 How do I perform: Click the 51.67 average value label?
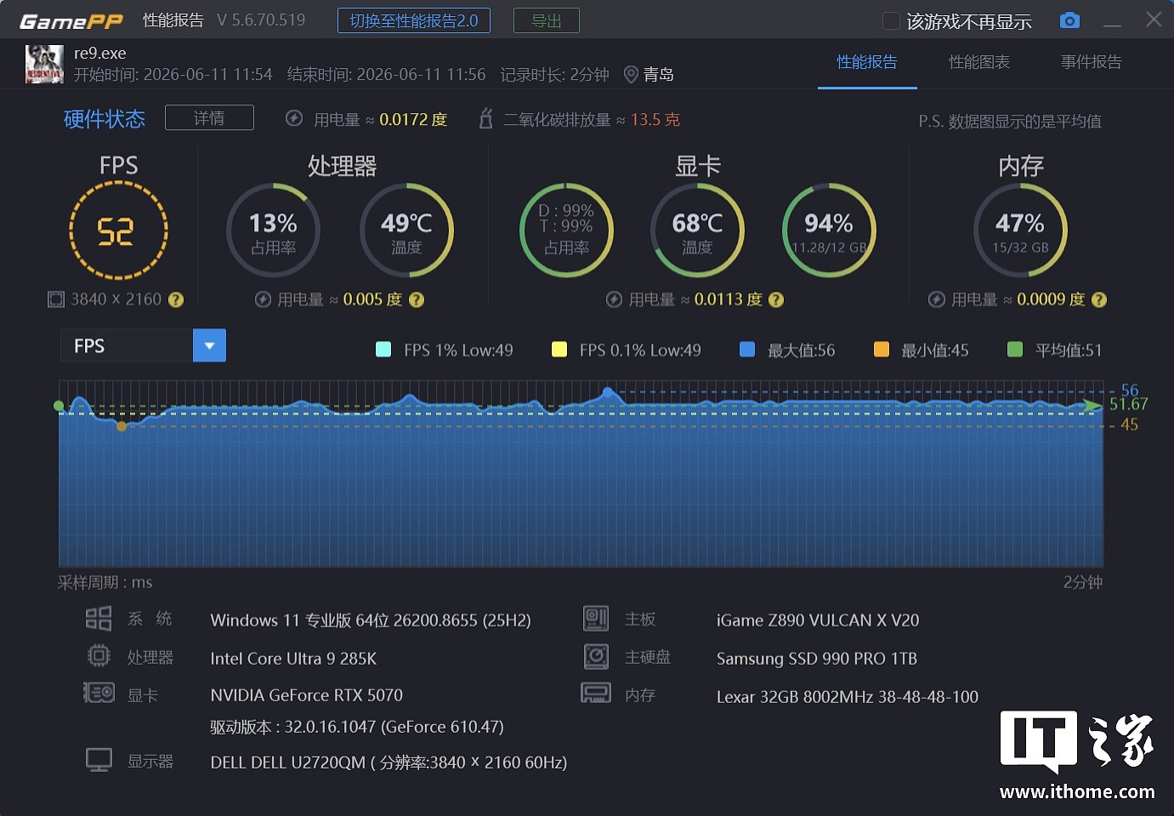point(1129,405)
